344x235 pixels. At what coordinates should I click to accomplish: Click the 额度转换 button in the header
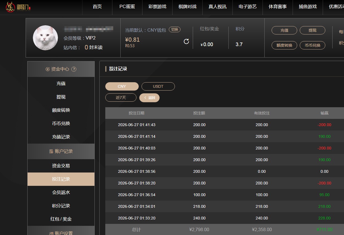[284, 45]
